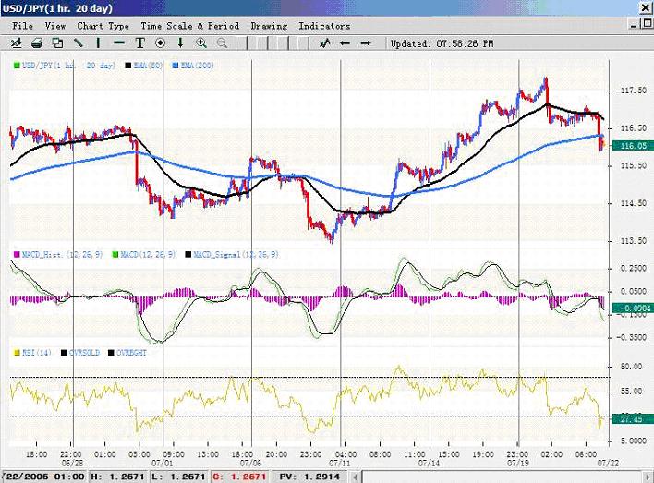The width and height of the screenshot is (654, 483).
Task: Click the zigzag chart line icon
Action: click(x=325, y=42)
